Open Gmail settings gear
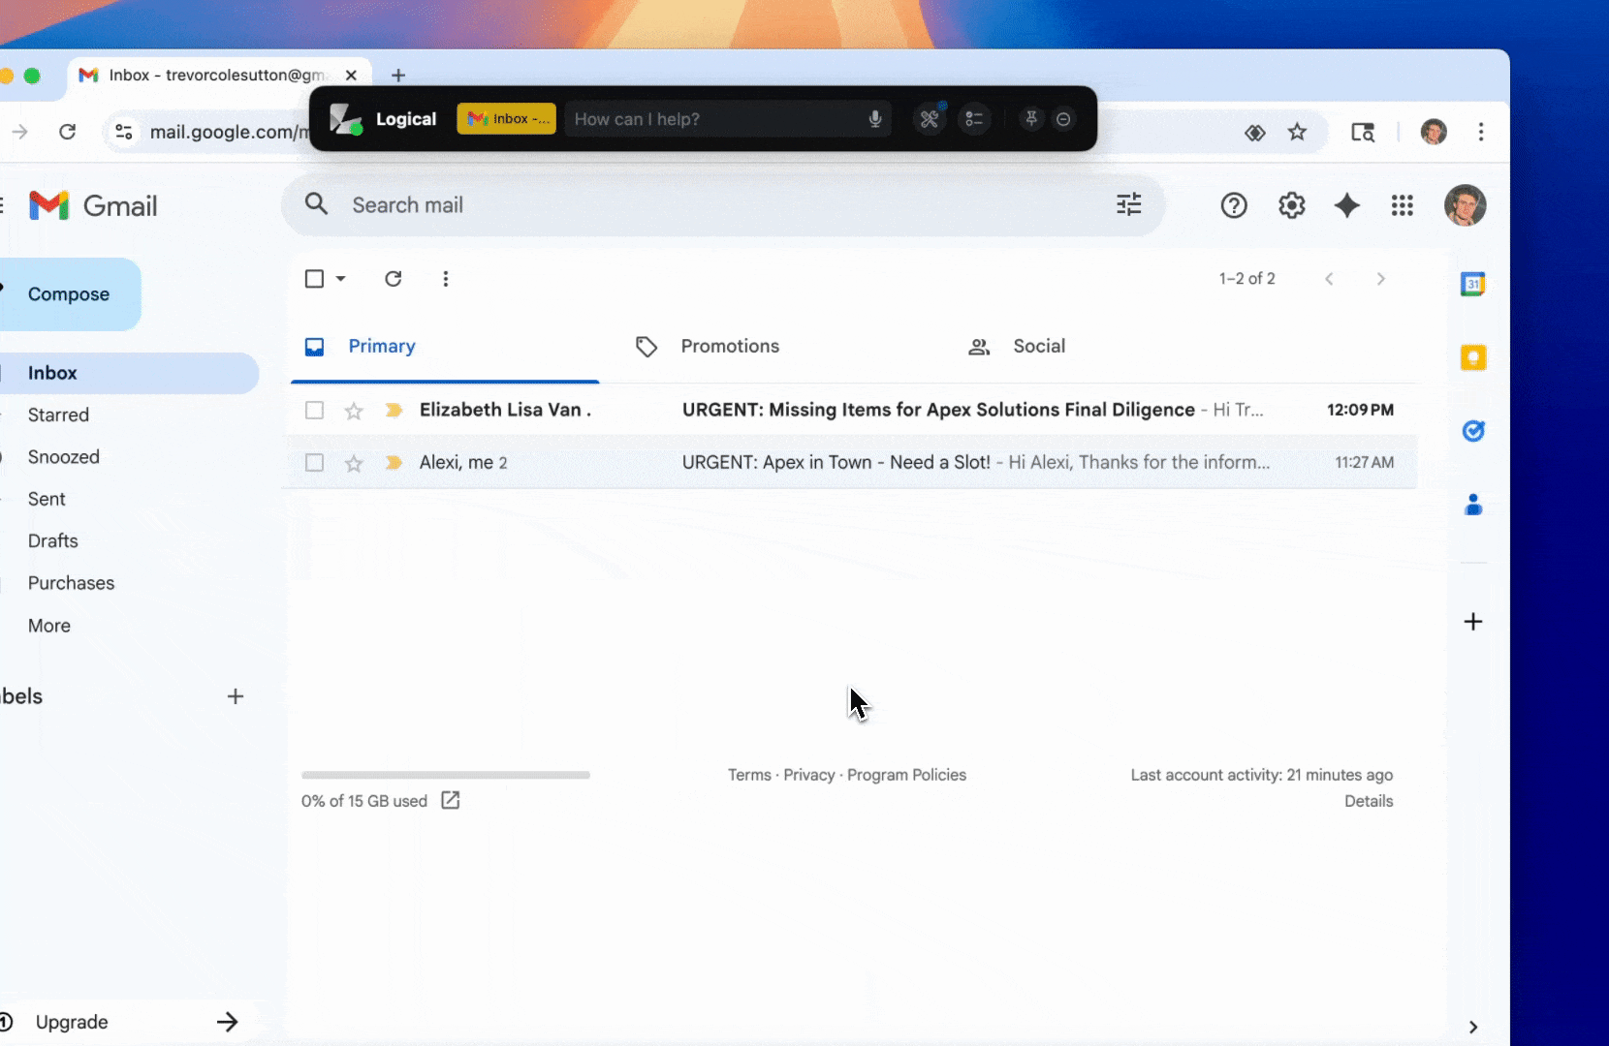This screenshot has height=1046, width=1609. (x=1291, y=205)
